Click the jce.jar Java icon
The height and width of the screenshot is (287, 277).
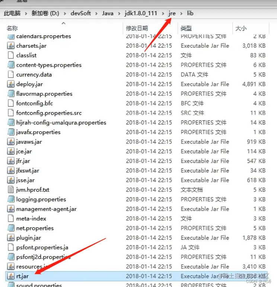[10, 151]
